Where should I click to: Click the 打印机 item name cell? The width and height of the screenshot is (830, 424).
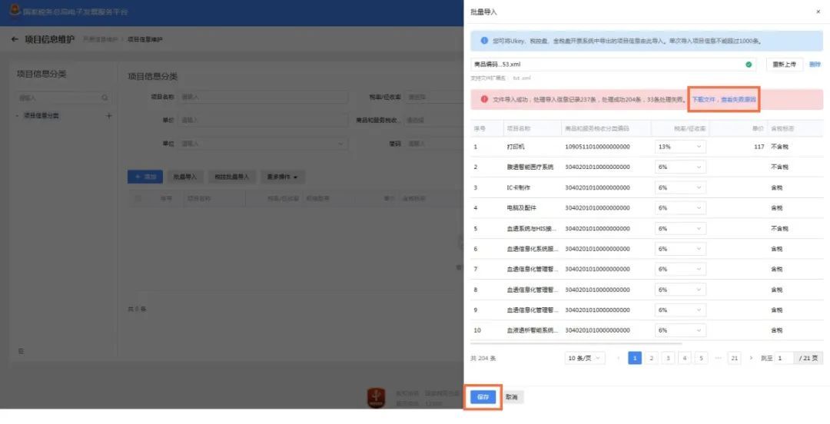516,147
